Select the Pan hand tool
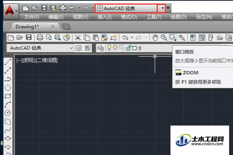 point(155,38)
